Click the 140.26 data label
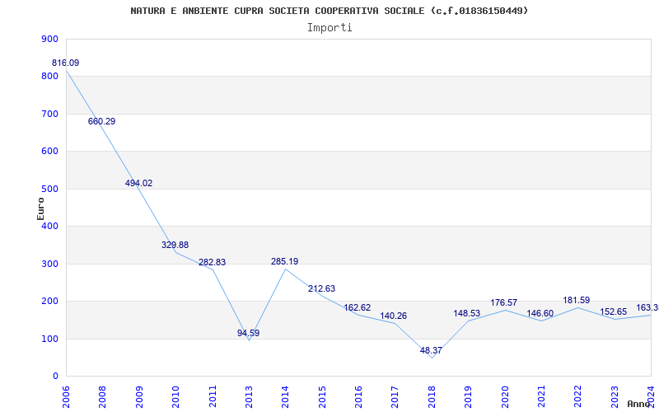 point(394,316)
